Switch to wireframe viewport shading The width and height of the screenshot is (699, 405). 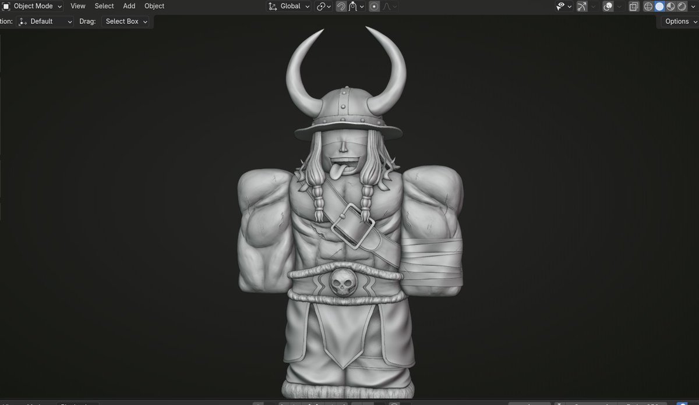coord(648,6)
